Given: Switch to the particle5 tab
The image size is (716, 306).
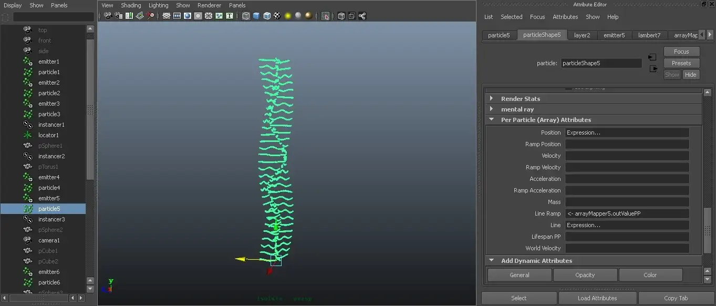Looking at the screenshot, I should point(499,35).
